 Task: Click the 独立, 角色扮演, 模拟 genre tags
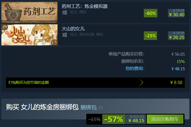tap(87, 35)
